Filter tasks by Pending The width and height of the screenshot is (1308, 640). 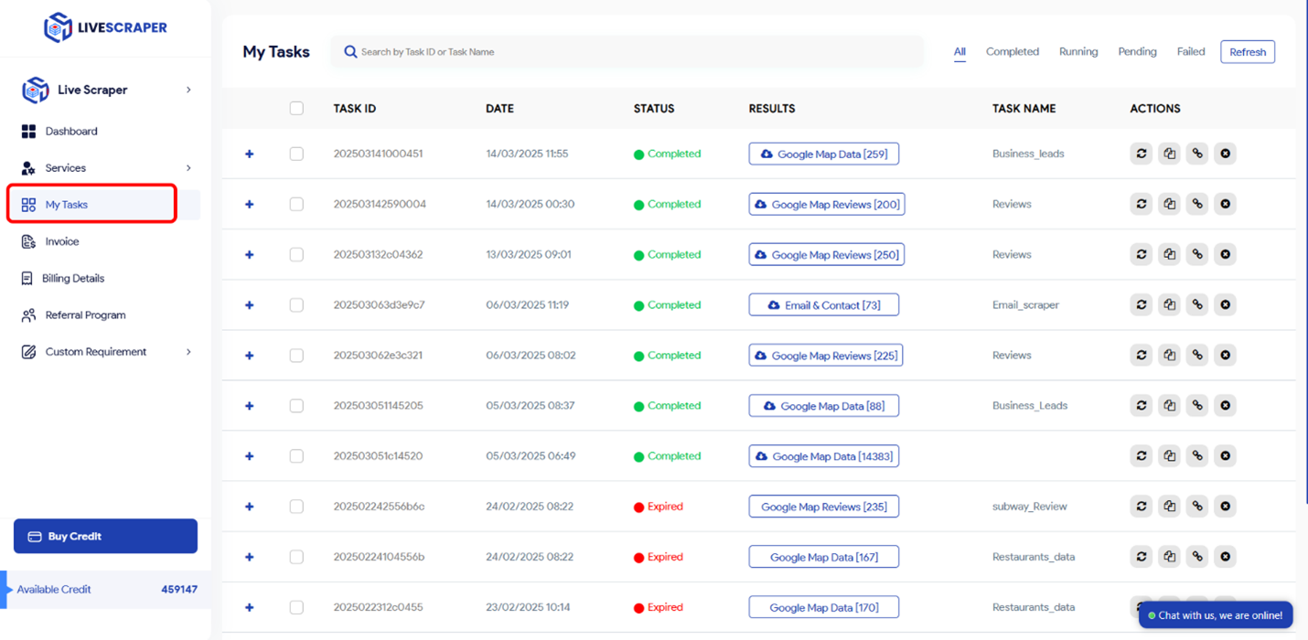[1137, 51]
